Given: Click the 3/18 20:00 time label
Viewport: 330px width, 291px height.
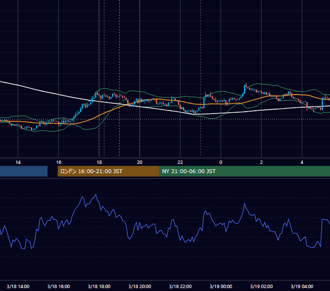Looking at the screenshot, I should (x=140, y=286).
